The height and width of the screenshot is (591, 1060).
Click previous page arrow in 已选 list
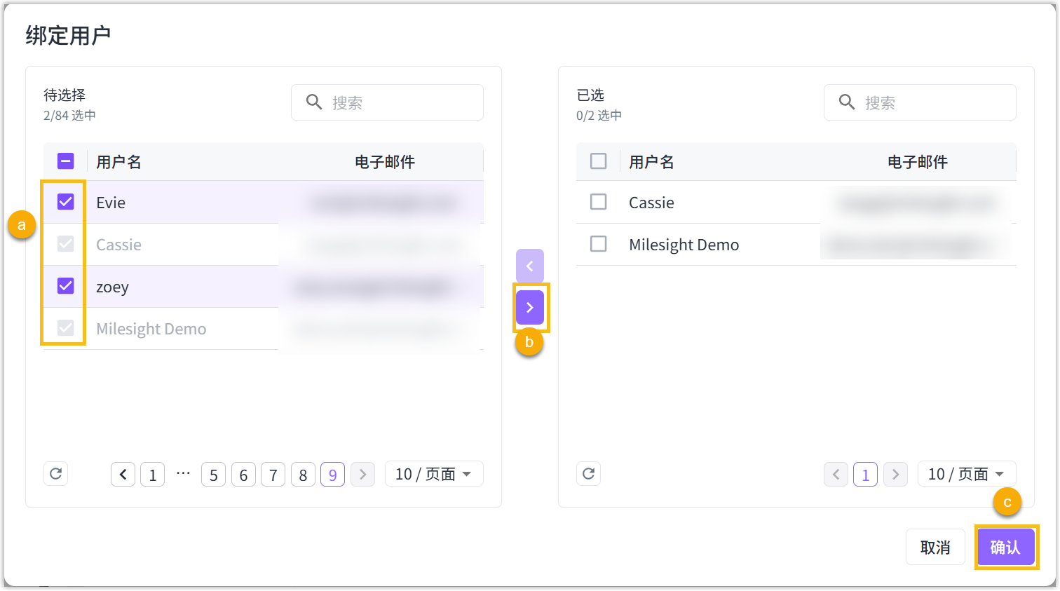click(x=836, y=475)
